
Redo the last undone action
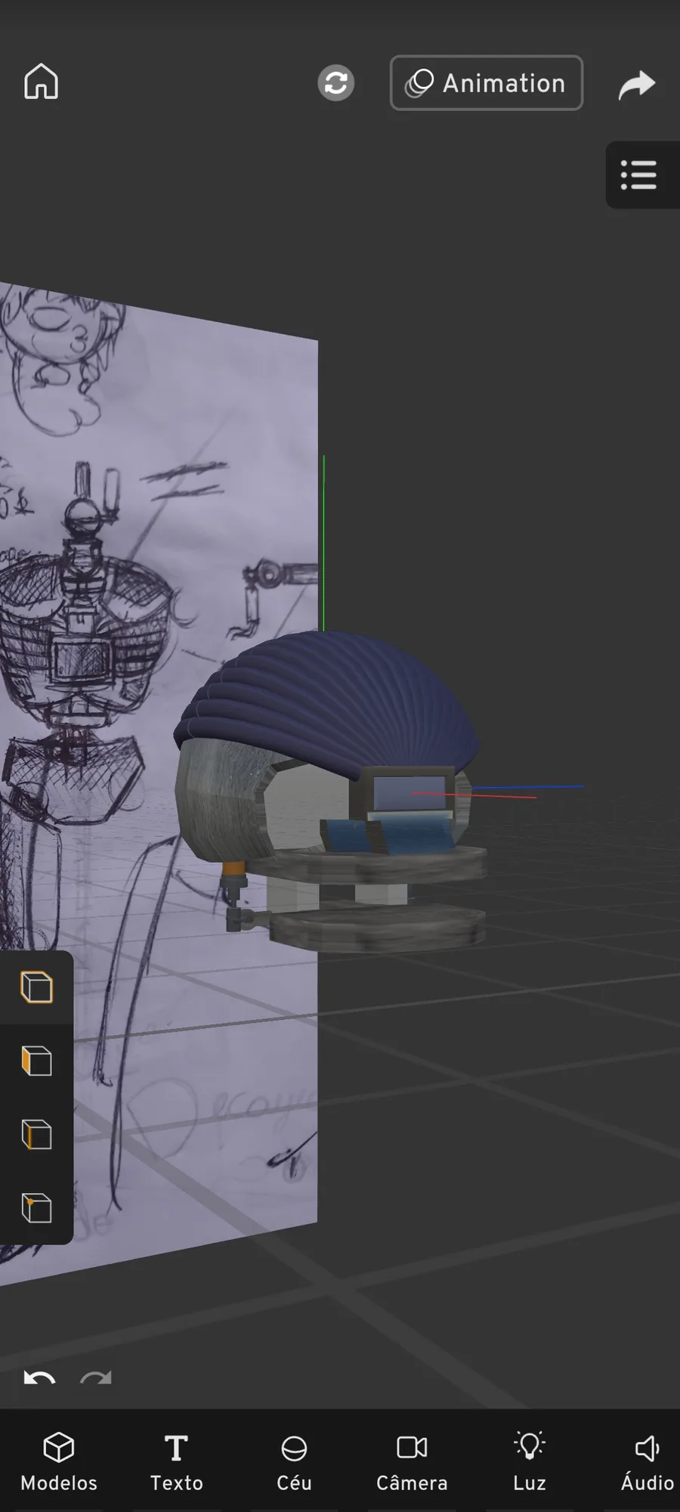(x=96, y=1379)
